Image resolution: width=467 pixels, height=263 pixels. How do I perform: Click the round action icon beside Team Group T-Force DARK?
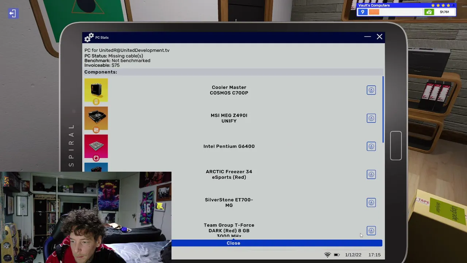[371, 231]
